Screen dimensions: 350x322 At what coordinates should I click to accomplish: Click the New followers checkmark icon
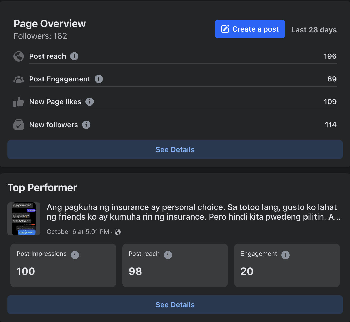point(19,125)
